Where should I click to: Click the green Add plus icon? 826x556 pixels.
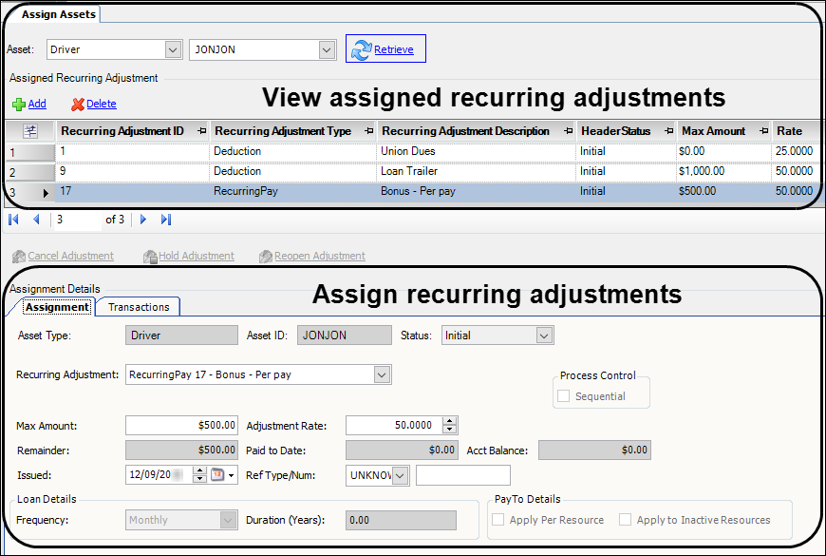point(19,105)
